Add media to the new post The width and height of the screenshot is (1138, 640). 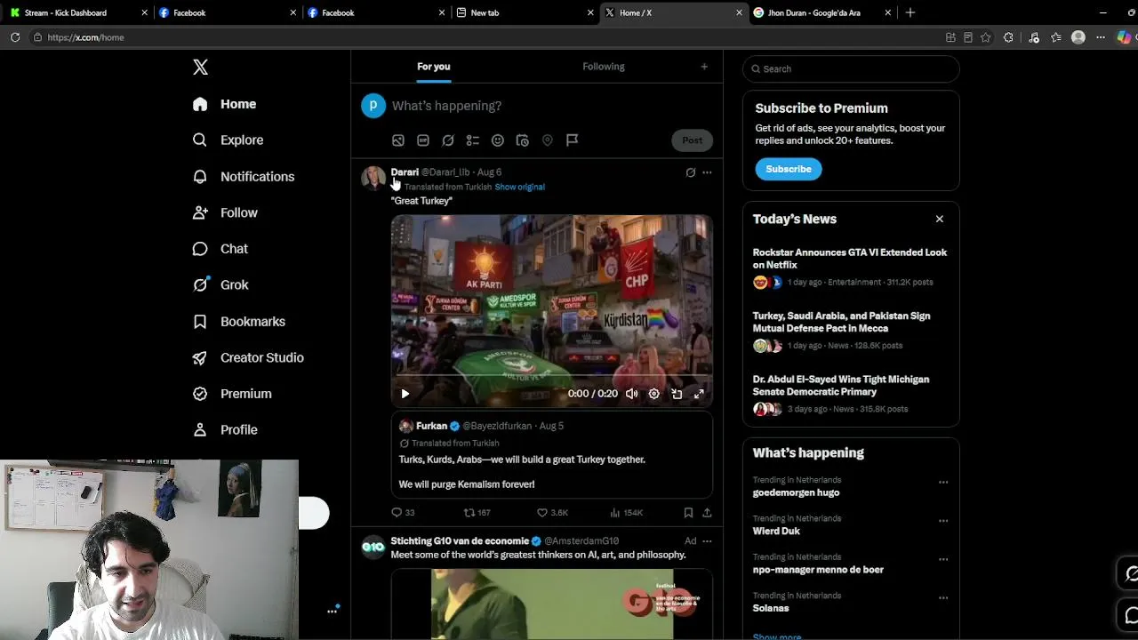[x=398, y=140]
